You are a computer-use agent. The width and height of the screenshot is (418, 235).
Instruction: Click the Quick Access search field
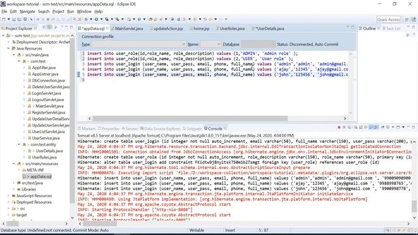[389, 19]
